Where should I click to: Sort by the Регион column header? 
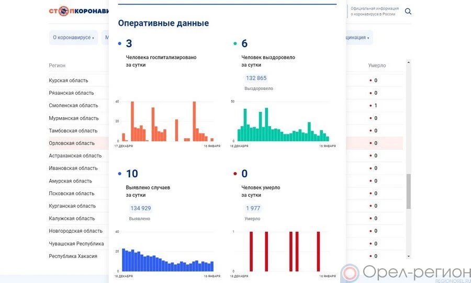(57, 65)
